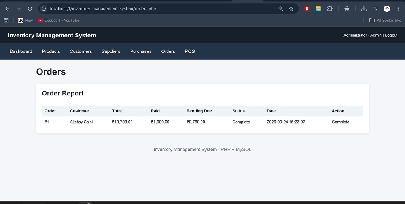Click the Logout link
The image size is (405, 204).
(x=391, y=35)
